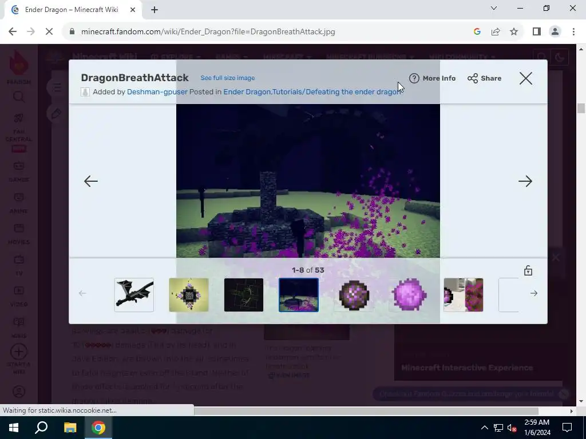This screenshot has height=439, width=586.
Task: Open network tray icon
Action: coord(498,428)
